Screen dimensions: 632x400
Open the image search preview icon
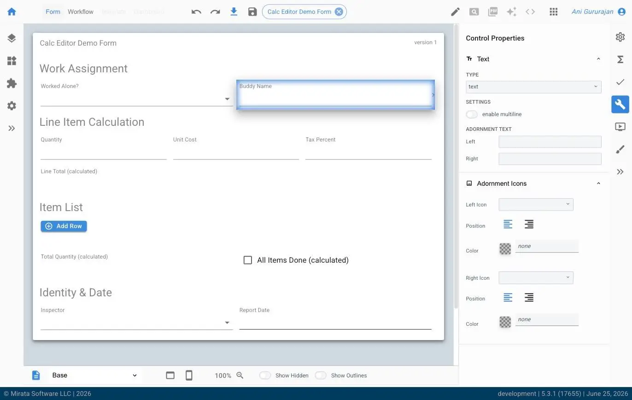(x=474, y=12)
